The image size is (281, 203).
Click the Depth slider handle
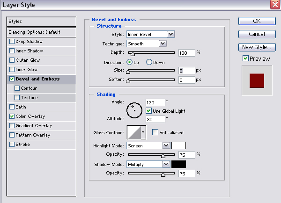[132, 53]
